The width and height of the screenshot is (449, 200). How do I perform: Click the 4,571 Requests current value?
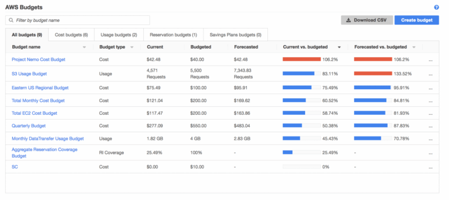[x=156, y=74]
